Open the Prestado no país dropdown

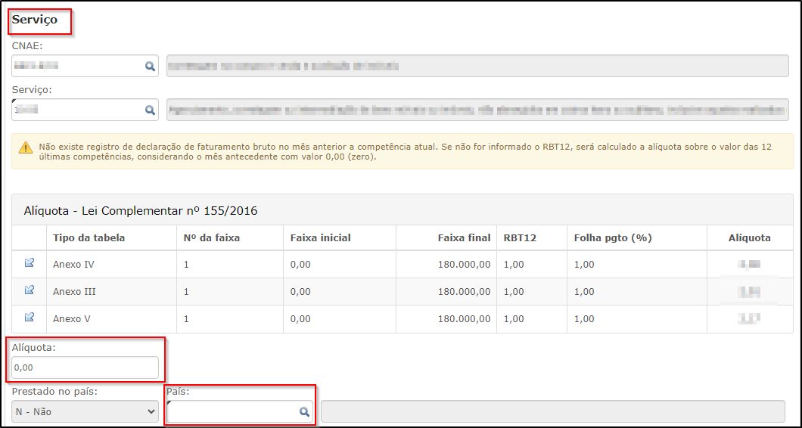coord(85,411)
